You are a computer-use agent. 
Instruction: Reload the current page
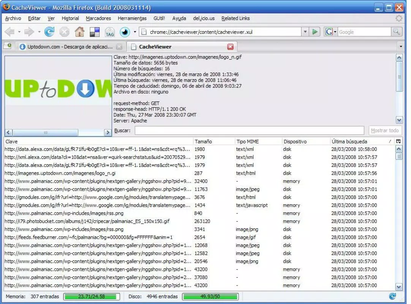coord(49,32)
